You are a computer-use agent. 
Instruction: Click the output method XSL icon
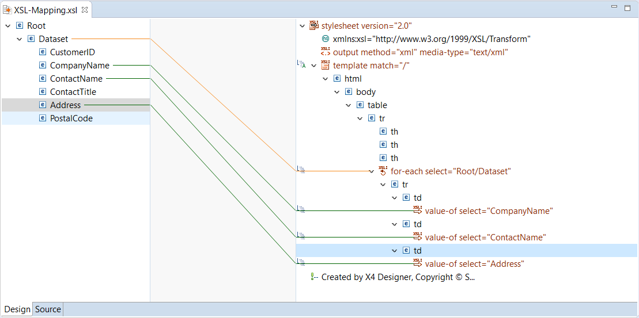(x=326, y=52)
